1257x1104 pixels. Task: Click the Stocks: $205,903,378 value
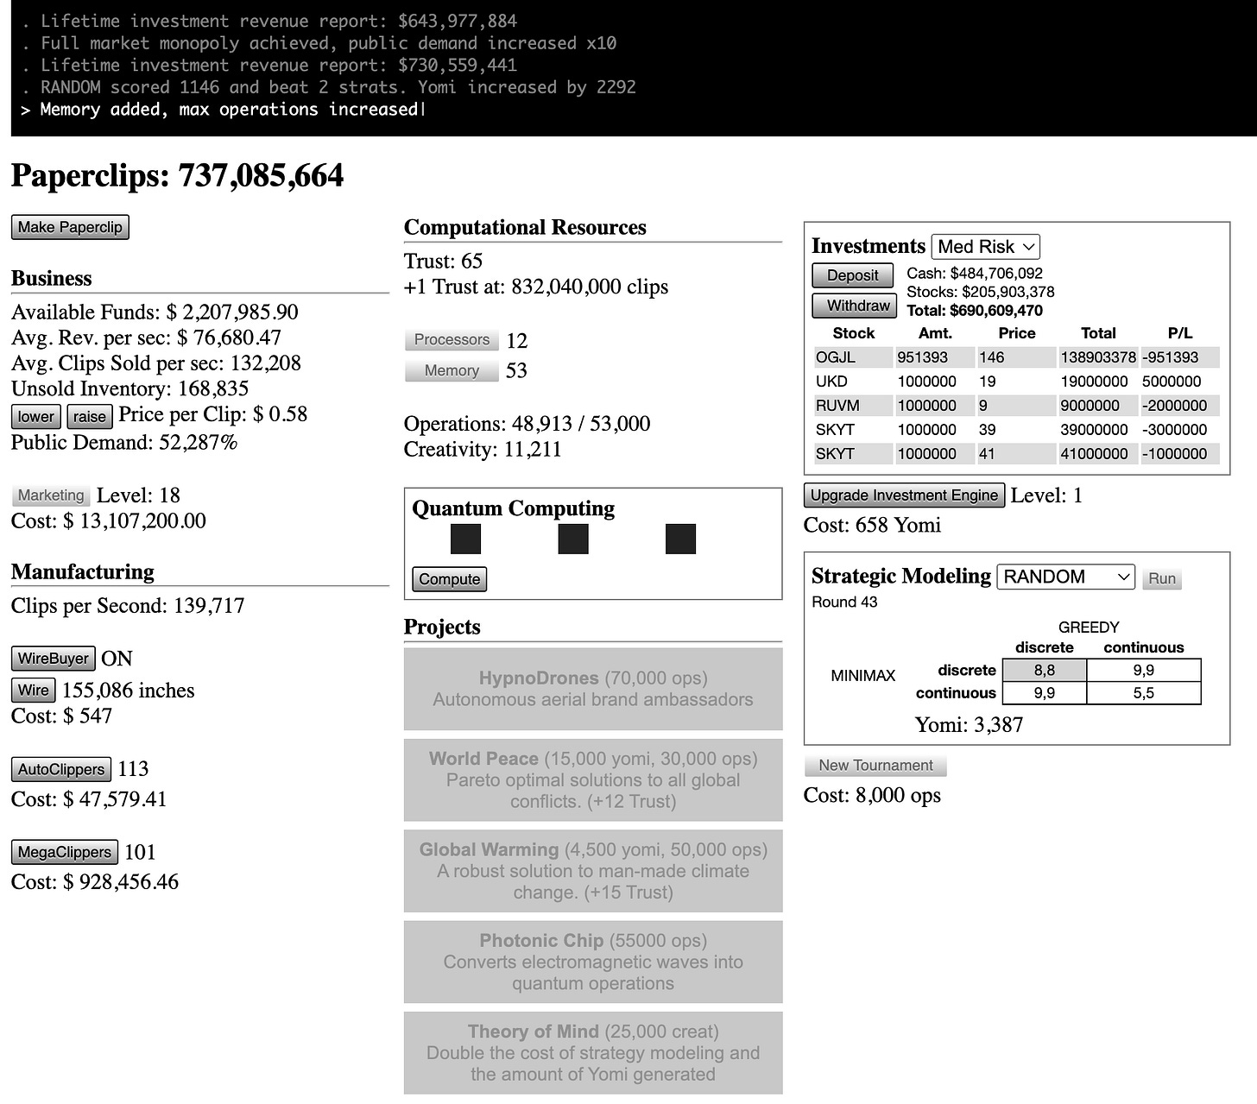click(981, 292)
